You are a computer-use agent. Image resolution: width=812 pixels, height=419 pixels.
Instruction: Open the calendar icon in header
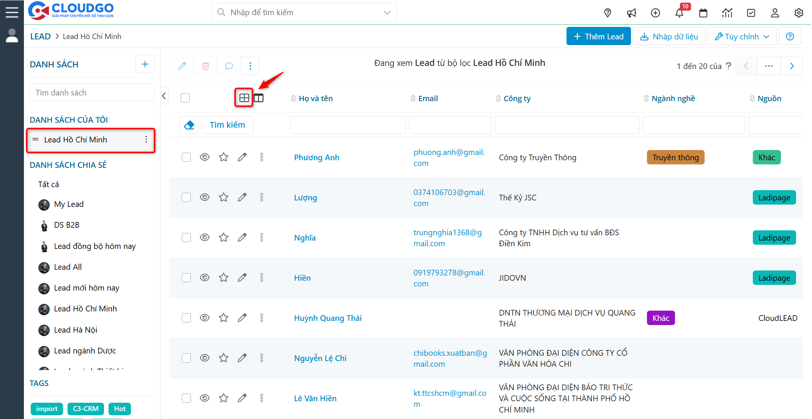coord(703,13)
